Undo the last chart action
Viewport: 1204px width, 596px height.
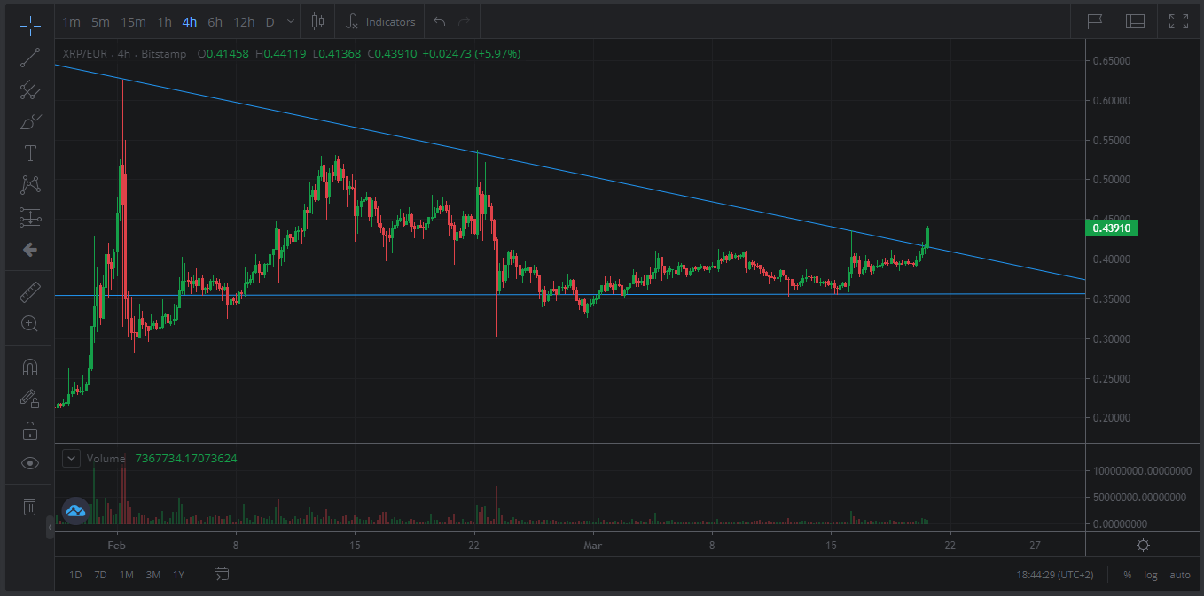[439, 21]
